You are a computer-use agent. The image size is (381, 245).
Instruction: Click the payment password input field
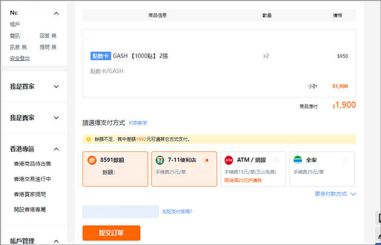[x=120, y=211]
